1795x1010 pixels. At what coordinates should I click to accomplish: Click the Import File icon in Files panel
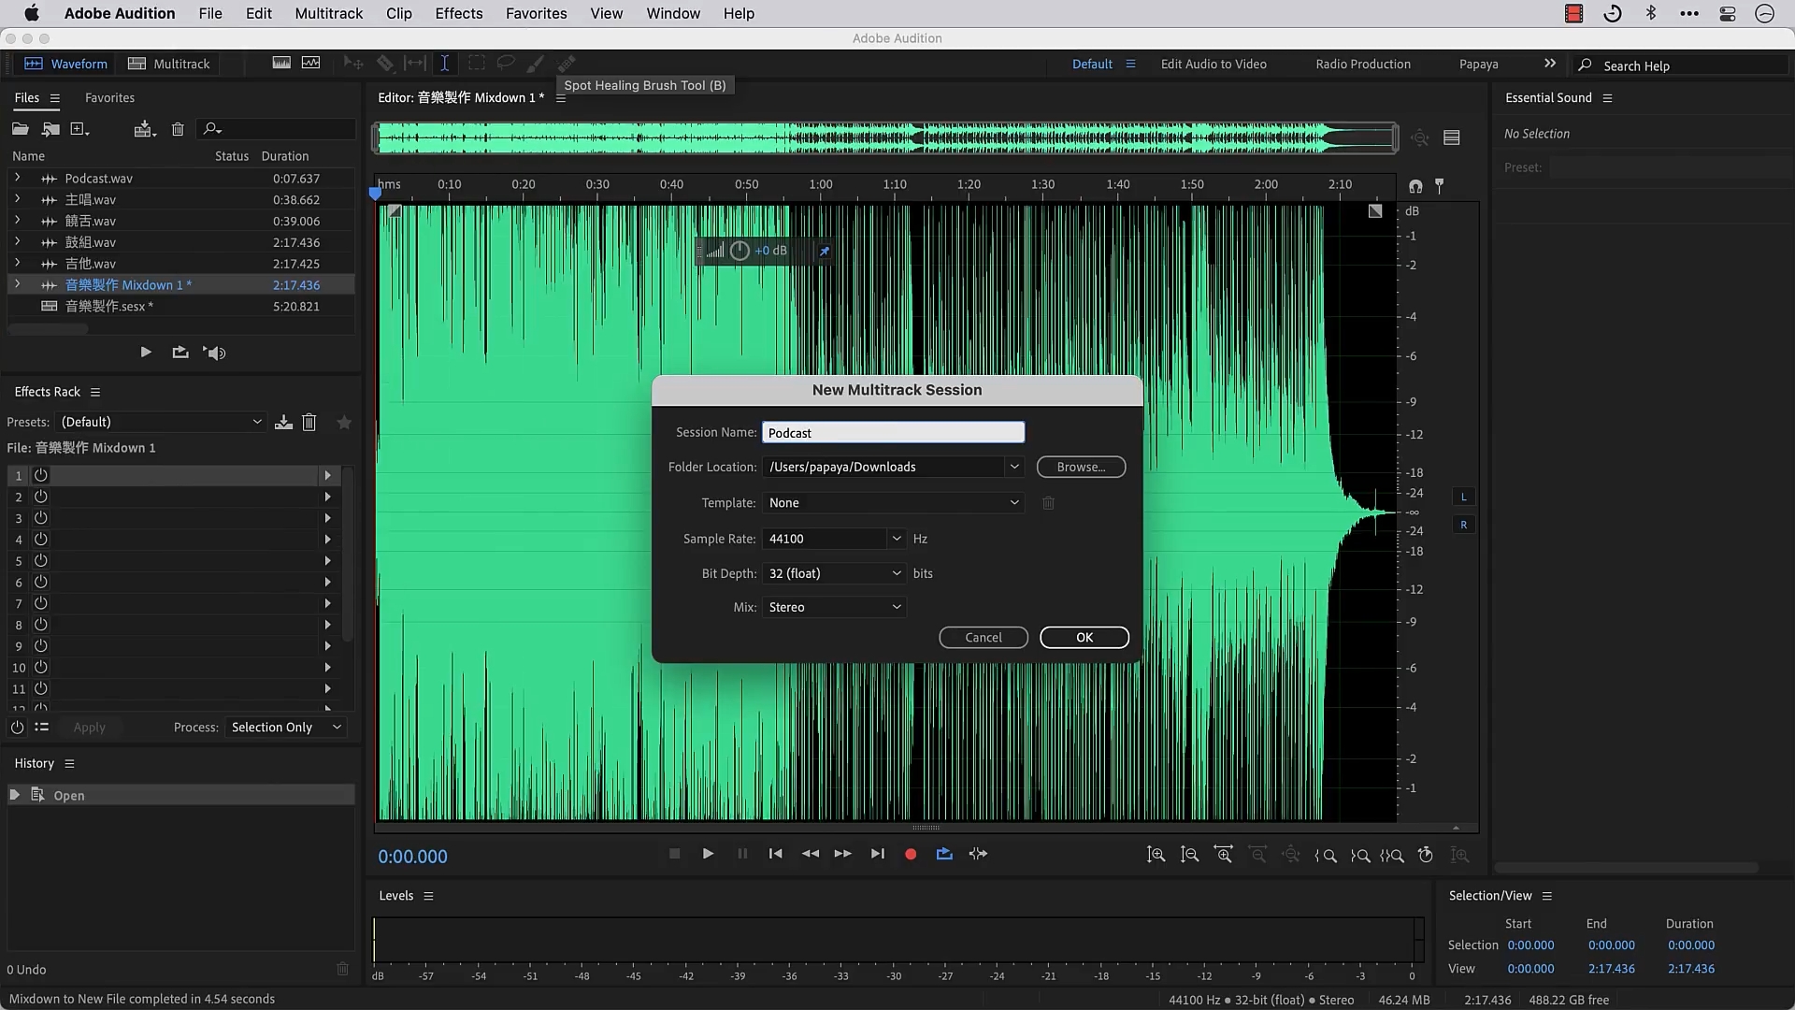coord(50,129)
